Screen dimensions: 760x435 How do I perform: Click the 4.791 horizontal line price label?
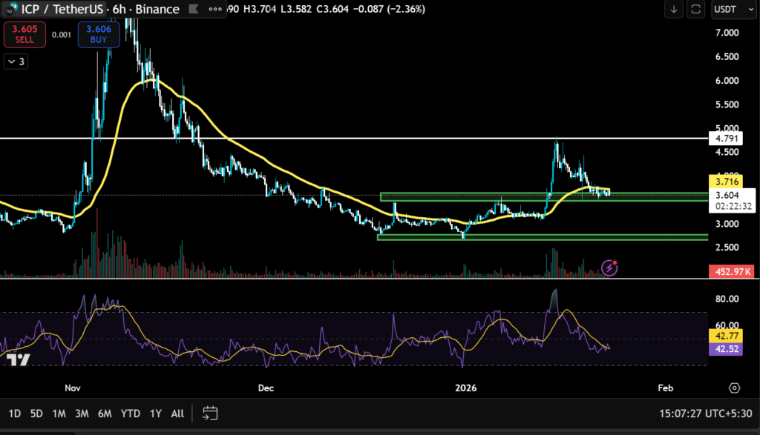pos(725,139)
